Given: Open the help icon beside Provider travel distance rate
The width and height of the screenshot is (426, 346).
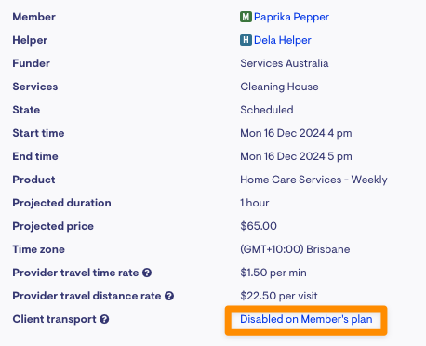Looking at the screenshot, I should (x=169, y=296).
